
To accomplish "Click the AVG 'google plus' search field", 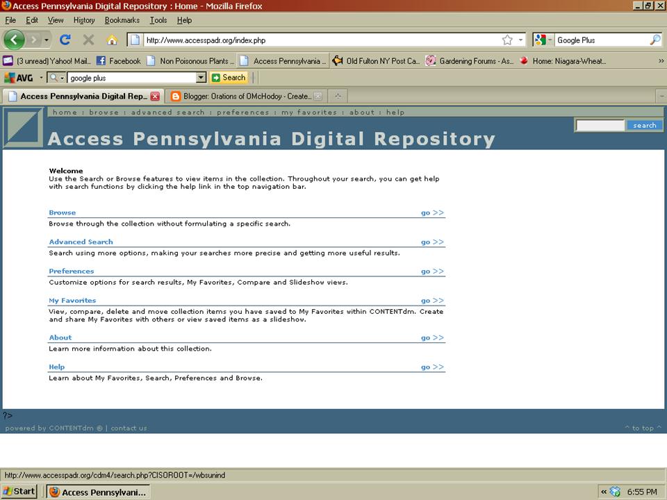I will 132,77.
